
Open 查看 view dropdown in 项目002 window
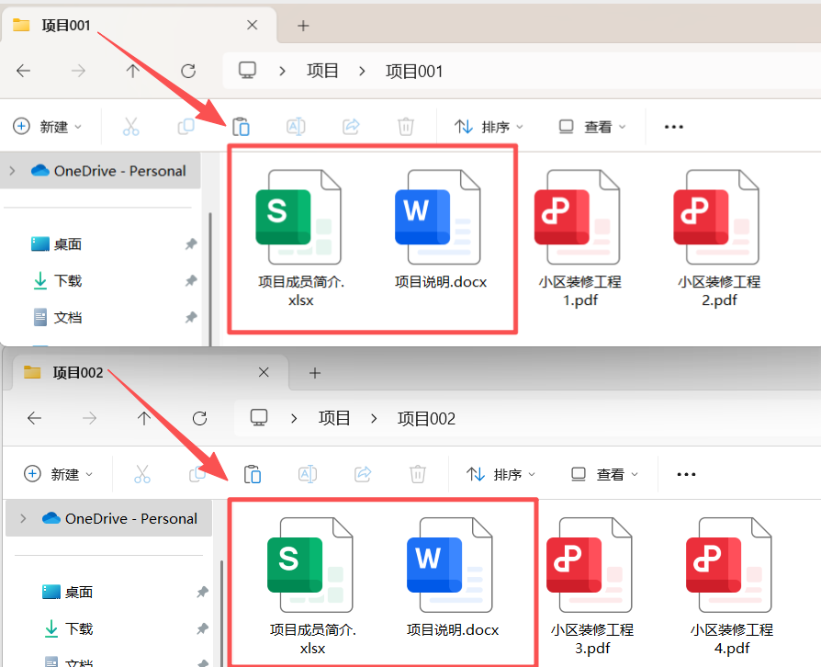[x=605, y=474]
